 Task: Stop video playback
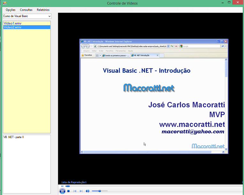(68, 191)
